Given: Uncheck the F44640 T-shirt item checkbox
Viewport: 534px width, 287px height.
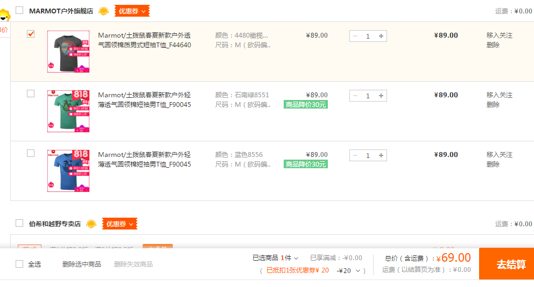Looking at the screenshot, I should tap(31, 34).
